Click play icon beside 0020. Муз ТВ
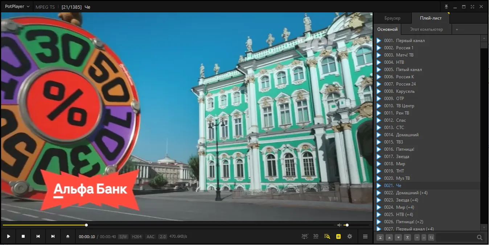The width and height of the screenshot is (489, 245). (x=379, y=178)
